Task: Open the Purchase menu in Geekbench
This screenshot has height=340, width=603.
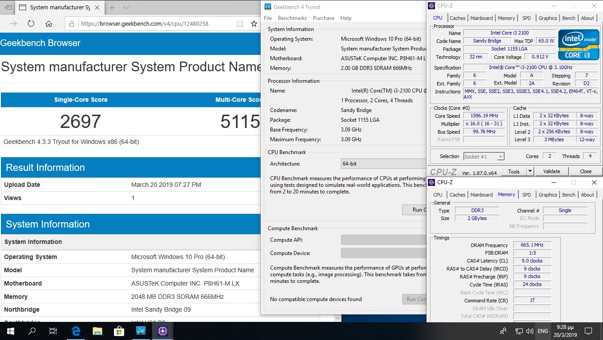Action: pyautogui.click(x=324, y=18)
